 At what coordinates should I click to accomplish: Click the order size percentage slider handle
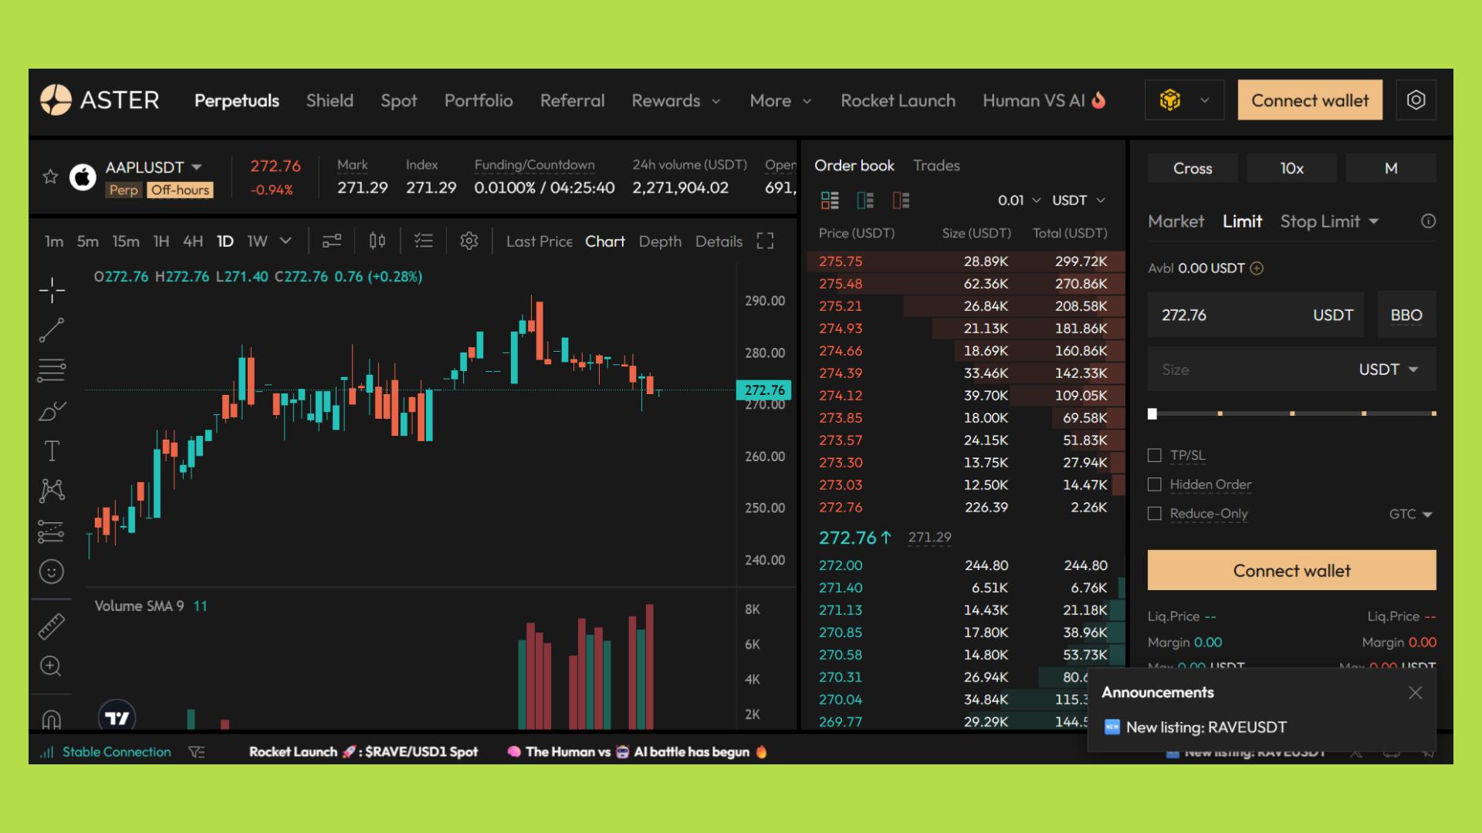pos(1152,414)
